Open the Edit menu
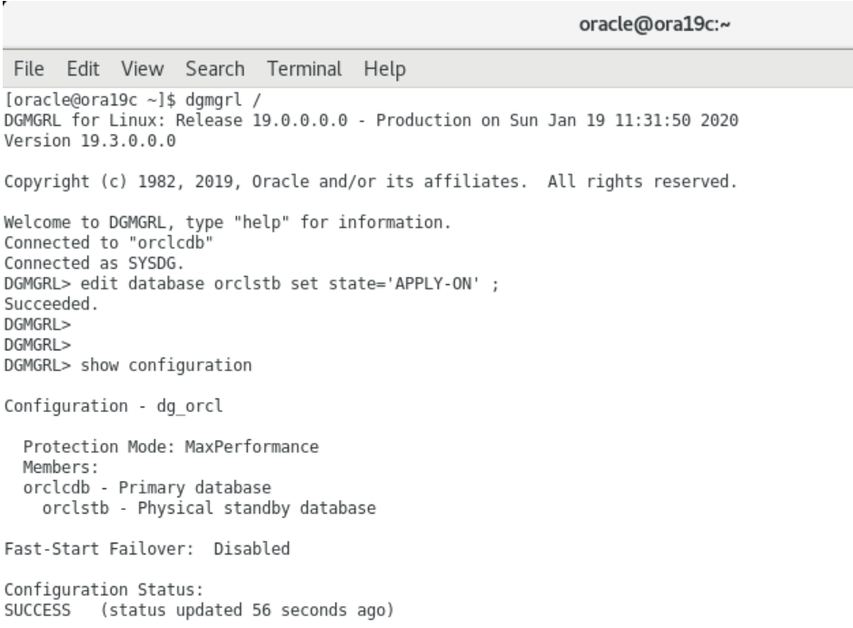This screenshot has width=853, height=628. point(83,69)
